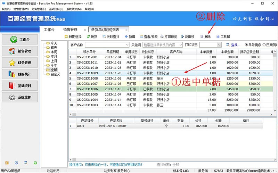Open the 基础资料(B) menu
278x173 pixels.
point(56,9)
